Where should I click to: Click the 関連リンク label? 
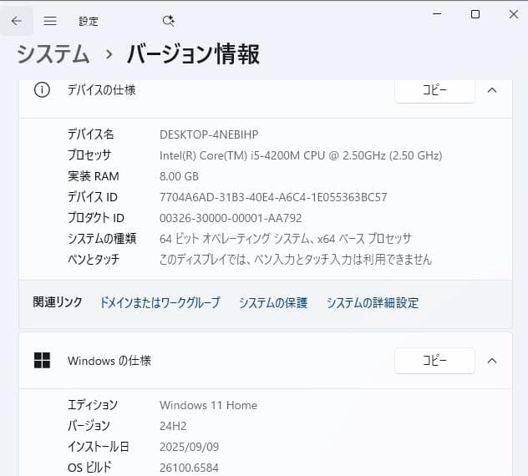(58, 302)
